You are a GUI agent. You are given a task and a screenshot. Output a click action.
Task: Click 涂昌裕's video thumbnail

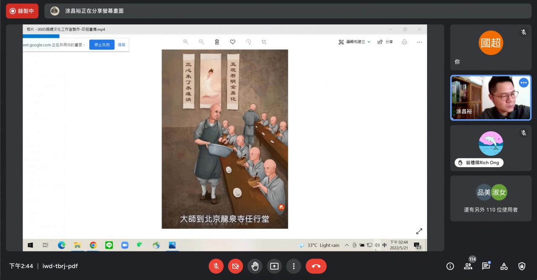tap(490, 97)
